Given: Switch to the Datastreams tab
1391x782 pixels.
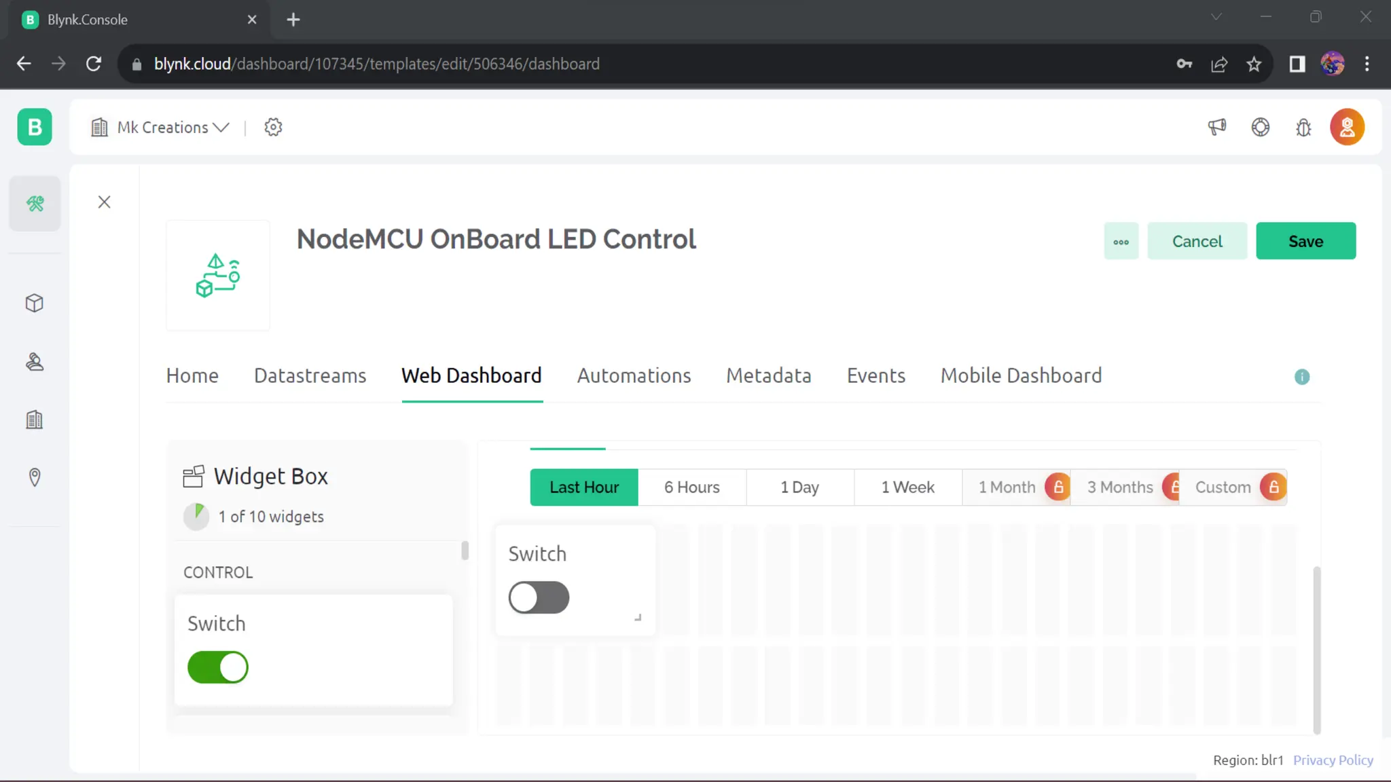Looking at the screenshot, I should pyautogui.click(x=310, y=375).
